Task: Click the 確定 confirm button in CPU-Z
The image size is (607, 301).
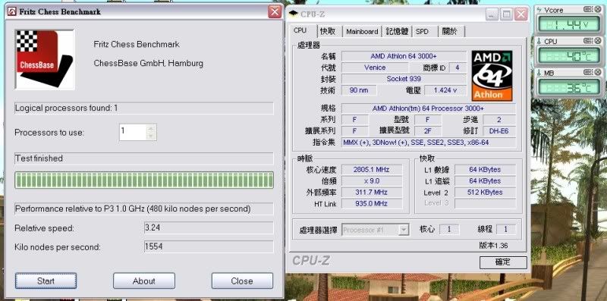Action: (503, 262)
